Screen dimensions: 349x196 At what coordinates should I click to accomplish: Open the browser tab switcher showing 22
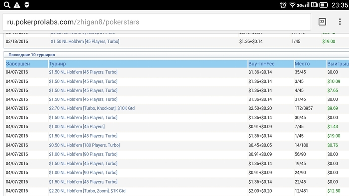(x=322, y=22)
